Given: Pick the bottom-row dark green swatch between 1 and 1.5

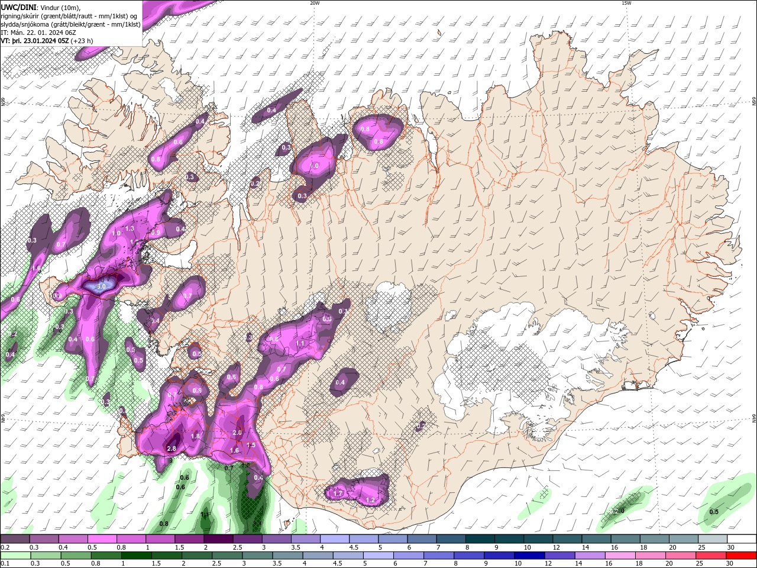Looking at the screenshot, I should tap(135, 556).
